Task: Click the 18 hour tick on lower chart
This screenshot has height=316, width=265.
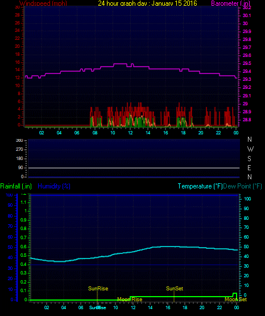Action: tap(185, 307)
